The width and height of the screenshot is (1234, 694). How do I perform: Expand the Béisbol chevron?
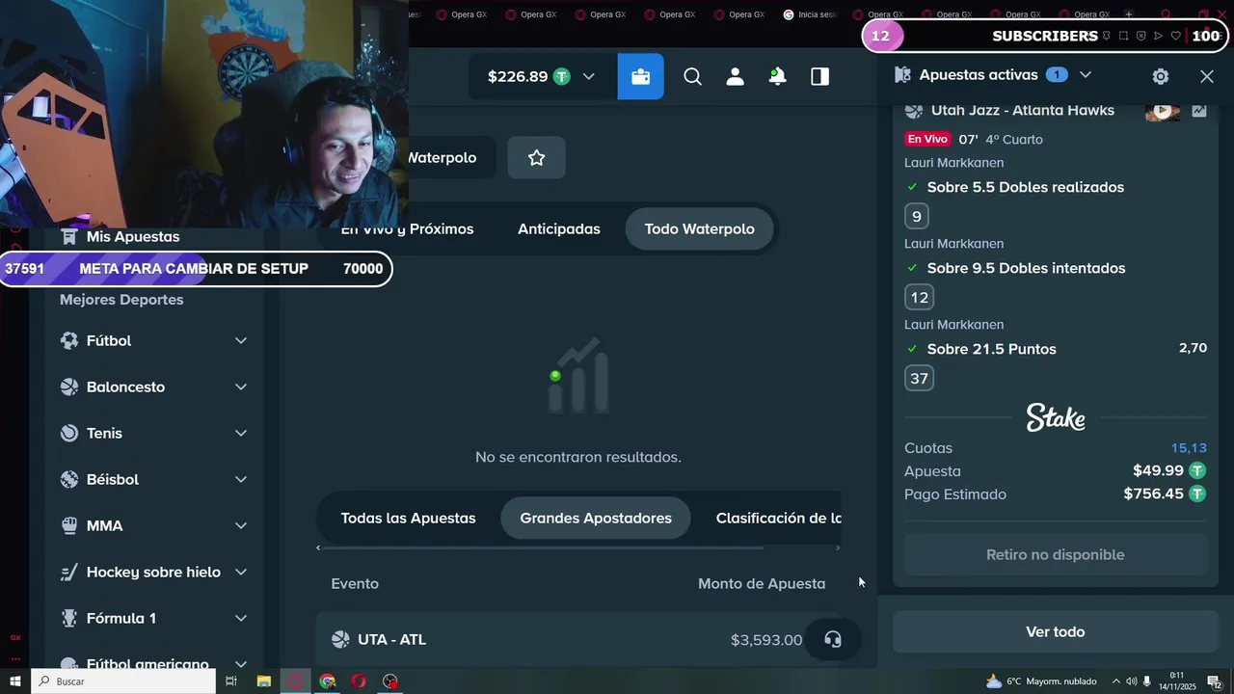[241, 479]
